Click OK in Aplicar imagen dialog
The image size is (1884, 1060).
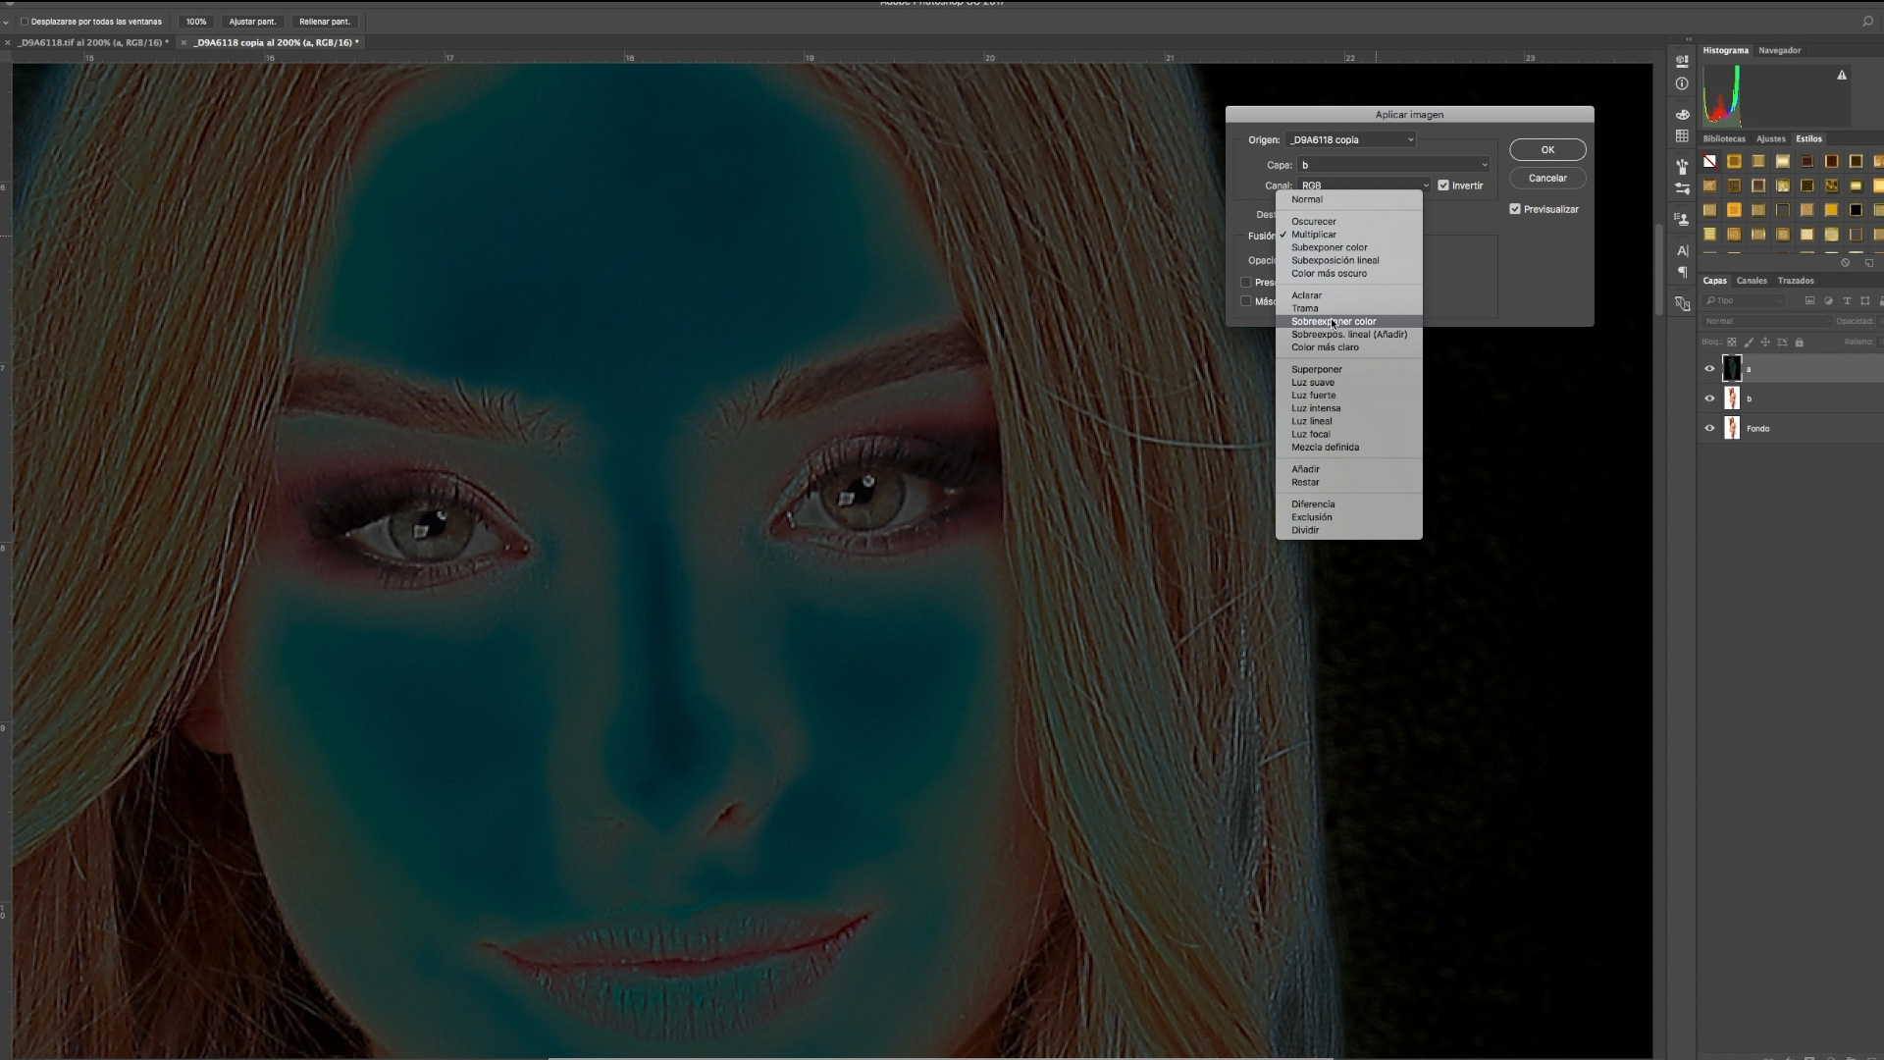1547,149
